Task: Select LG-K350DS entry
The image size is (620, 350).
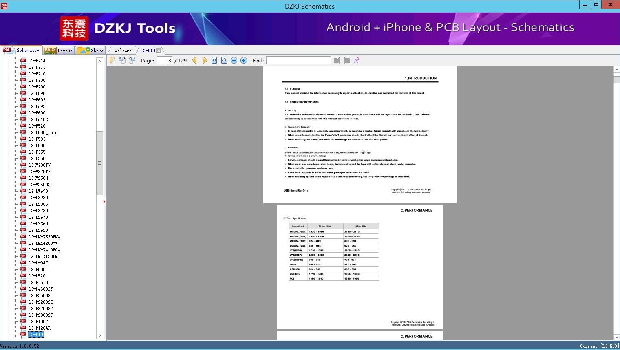Action: click(39, 295)
